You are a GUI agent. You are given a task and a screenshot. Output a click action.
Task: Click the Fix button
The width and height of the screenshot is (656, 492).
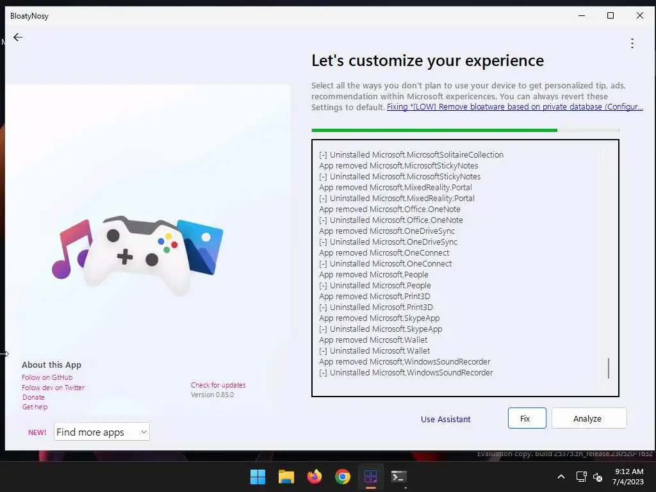(527, 418)
